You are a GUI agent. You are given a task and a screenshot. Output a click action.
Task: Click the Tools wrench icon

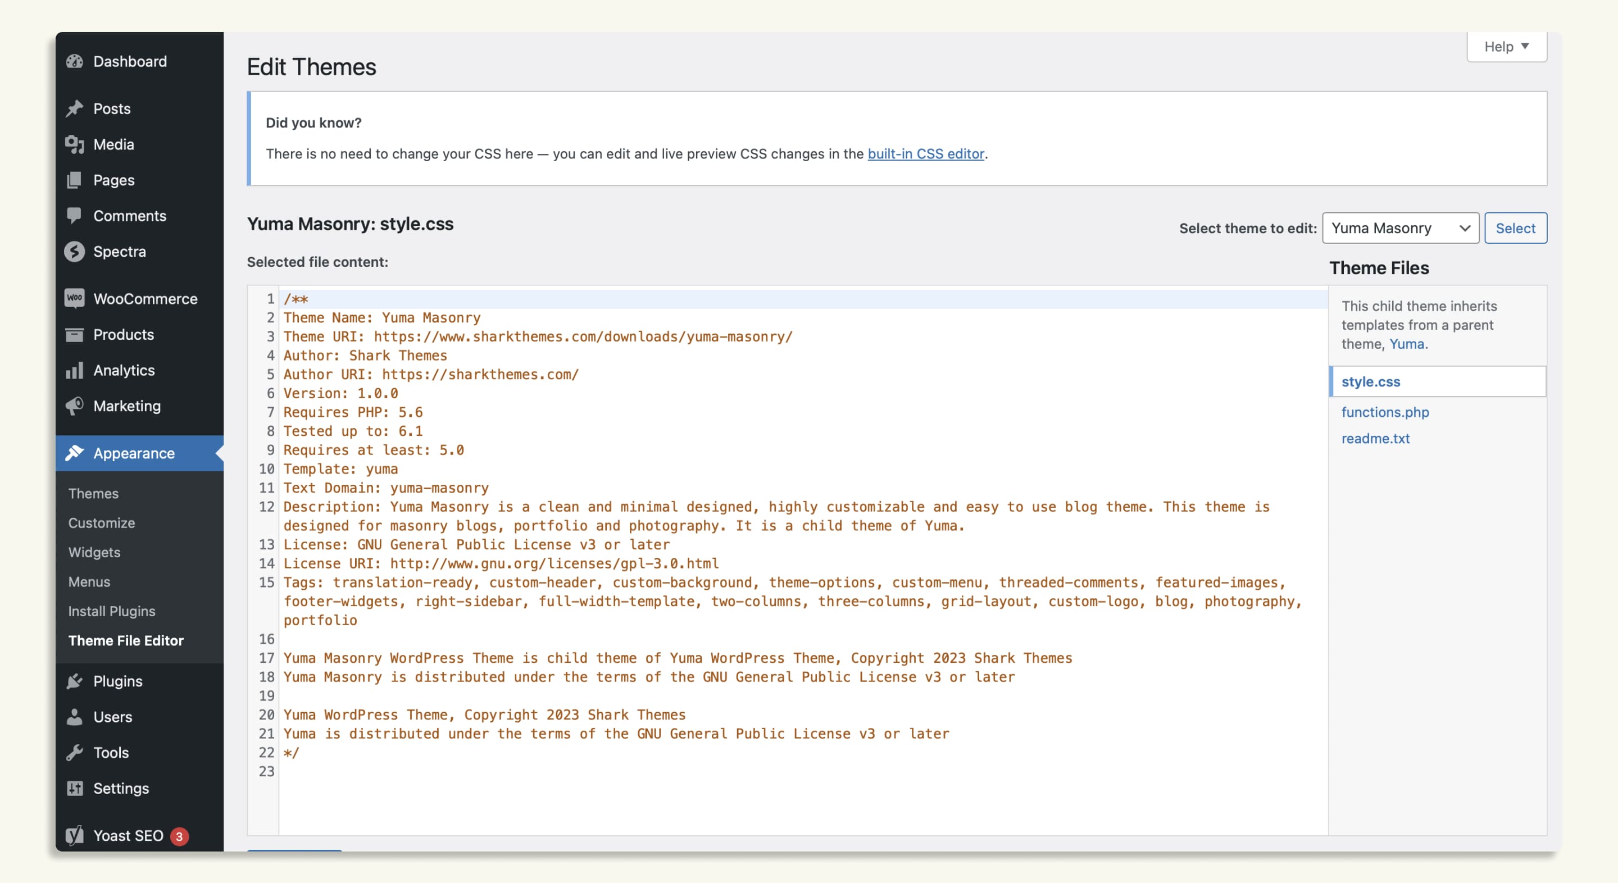coord(75,752)
